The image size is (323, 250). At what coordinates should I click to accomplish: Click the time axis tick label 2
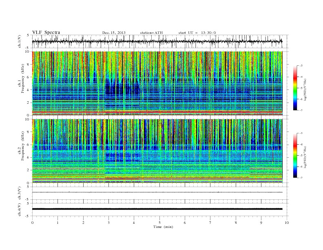[83, 223]
